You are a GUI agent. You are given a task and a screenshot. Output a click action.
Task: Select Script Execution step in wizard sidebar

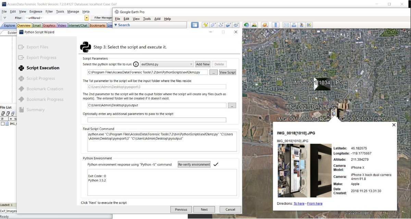coord(39,68)
